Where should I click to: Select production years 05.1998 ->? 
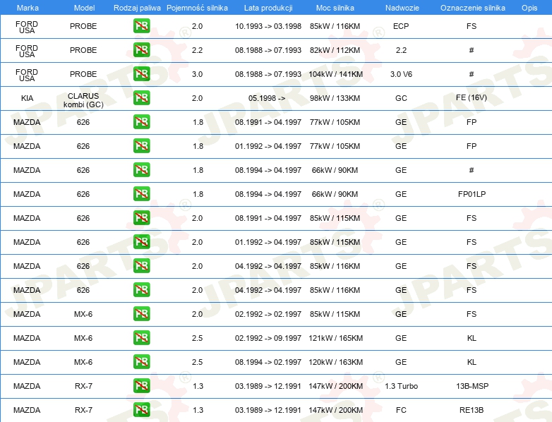(267, 98)
